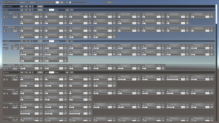Image resolution: width=219 pixels, height=123 pixels.
Task: Play the Ice Step Med sound
Action: coord(90,14)
